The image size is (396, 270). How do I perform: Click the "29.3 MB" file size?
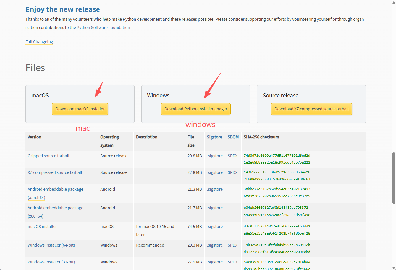(195, 245)
